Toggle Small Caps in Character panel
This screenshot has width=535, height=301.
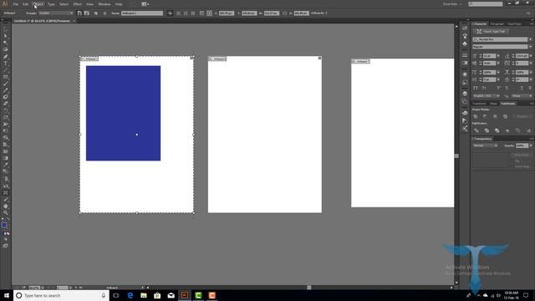(484, 88)
